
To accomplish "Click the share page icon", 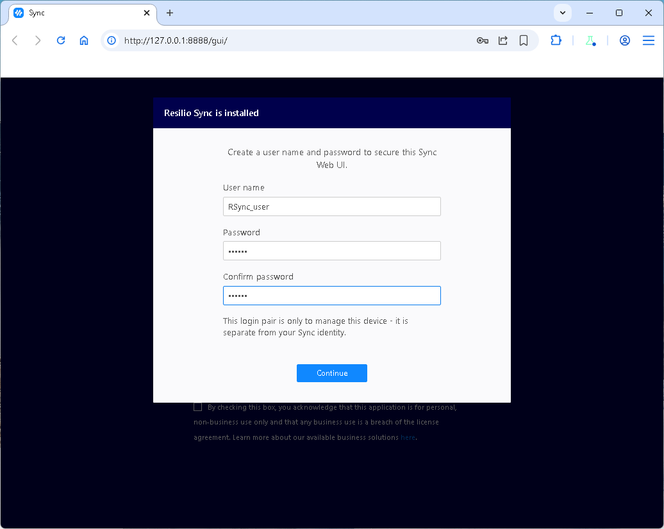I will (503, 40).
